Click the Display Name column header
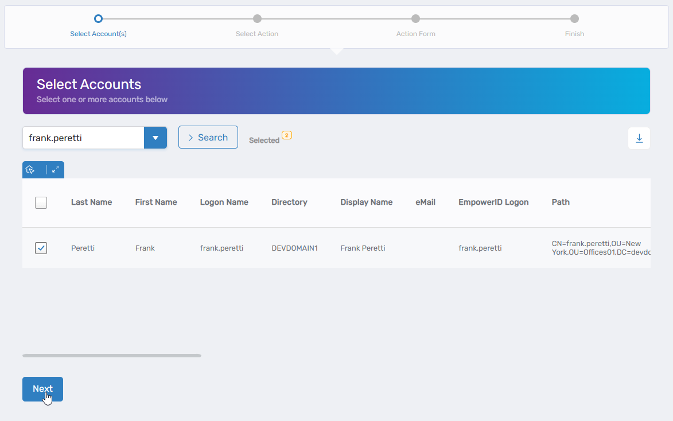Image resolution: width=673 pixels, height=421 pixels. (366, 202)
